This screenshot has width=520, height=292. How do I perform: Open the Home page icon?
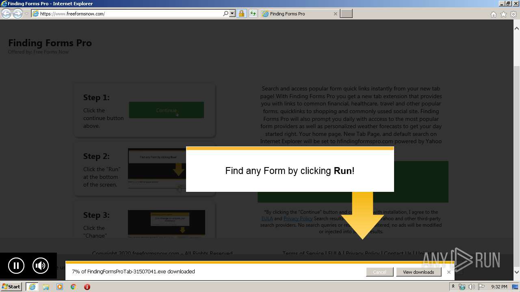(493, 14)
